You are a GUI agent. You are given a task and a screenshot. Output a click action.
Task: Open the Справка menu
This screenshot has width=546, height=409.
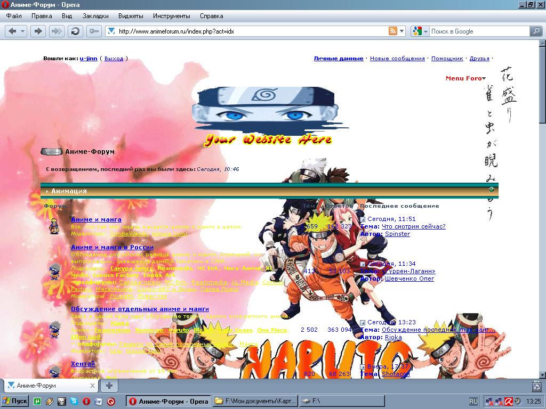(211, 16)
